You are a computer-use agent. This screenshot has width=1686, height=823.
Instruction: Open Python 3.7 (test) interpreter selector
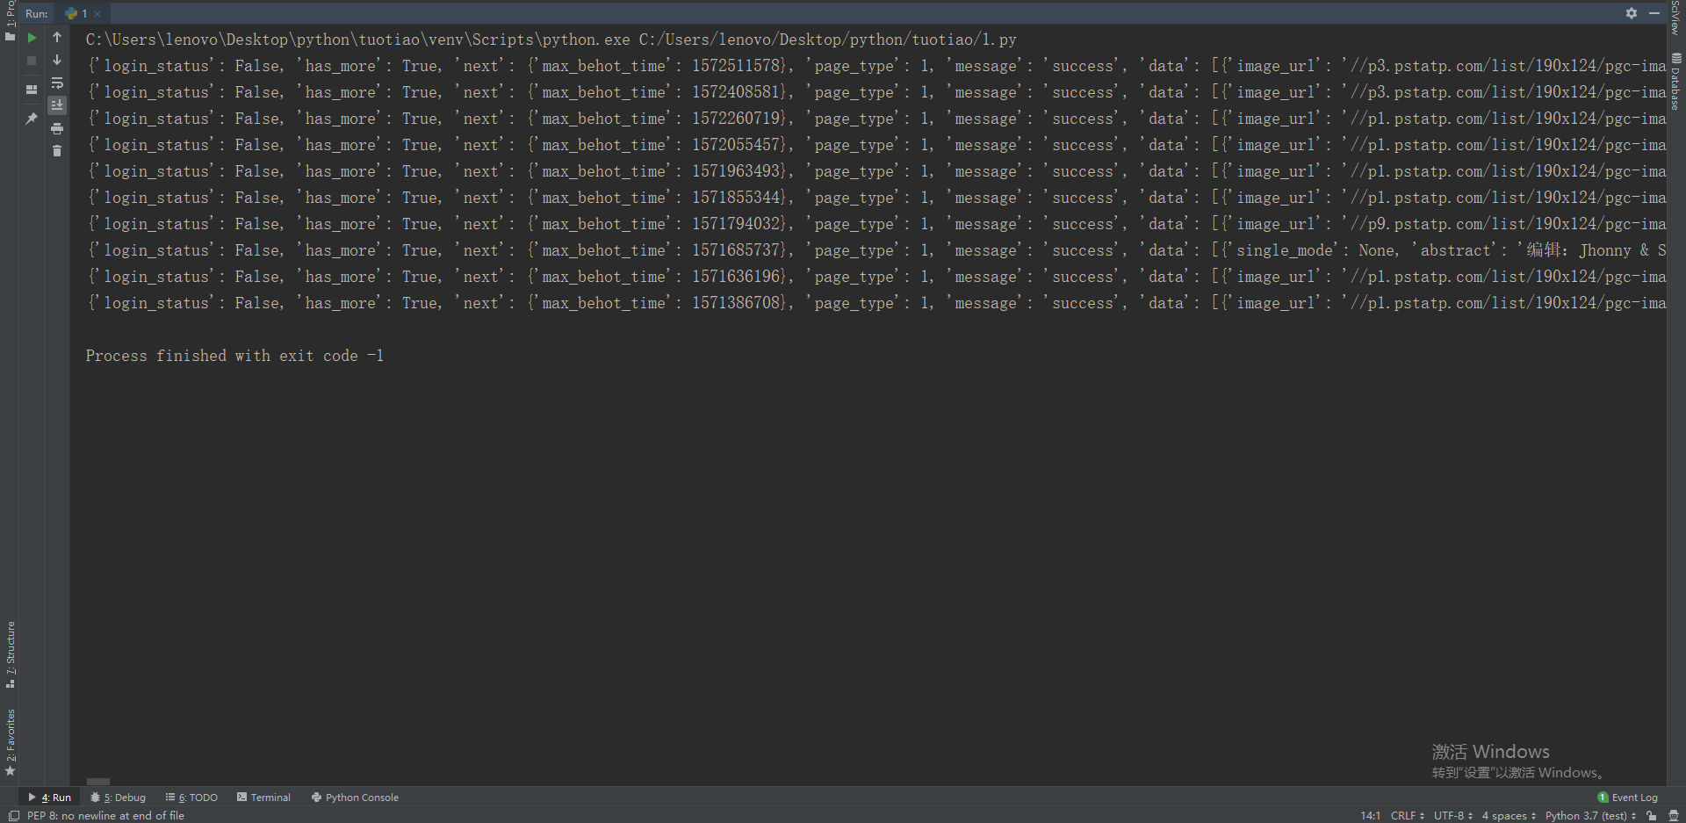(1590, 816)
